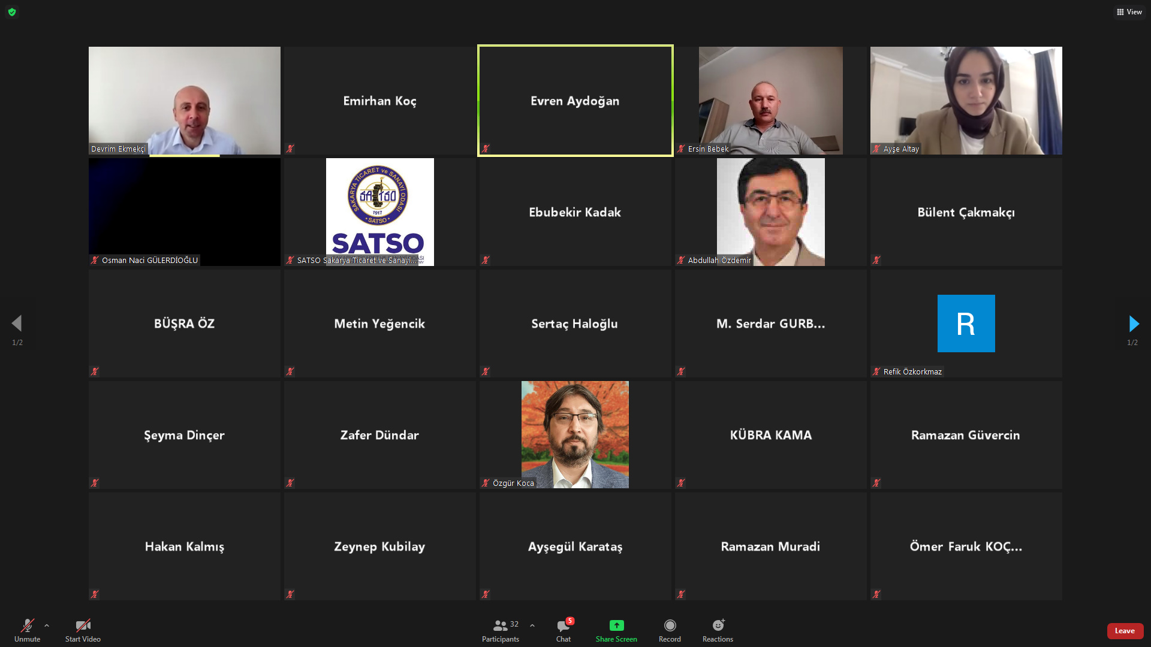This screenshot has width=1151, height=647.
Task: Turn on camera with Start Video
Action: pos(83,630)
